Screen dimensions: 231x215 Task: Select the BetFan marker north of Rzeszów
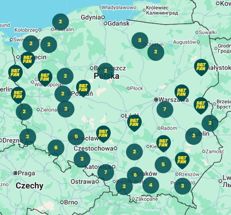(182, 160)
